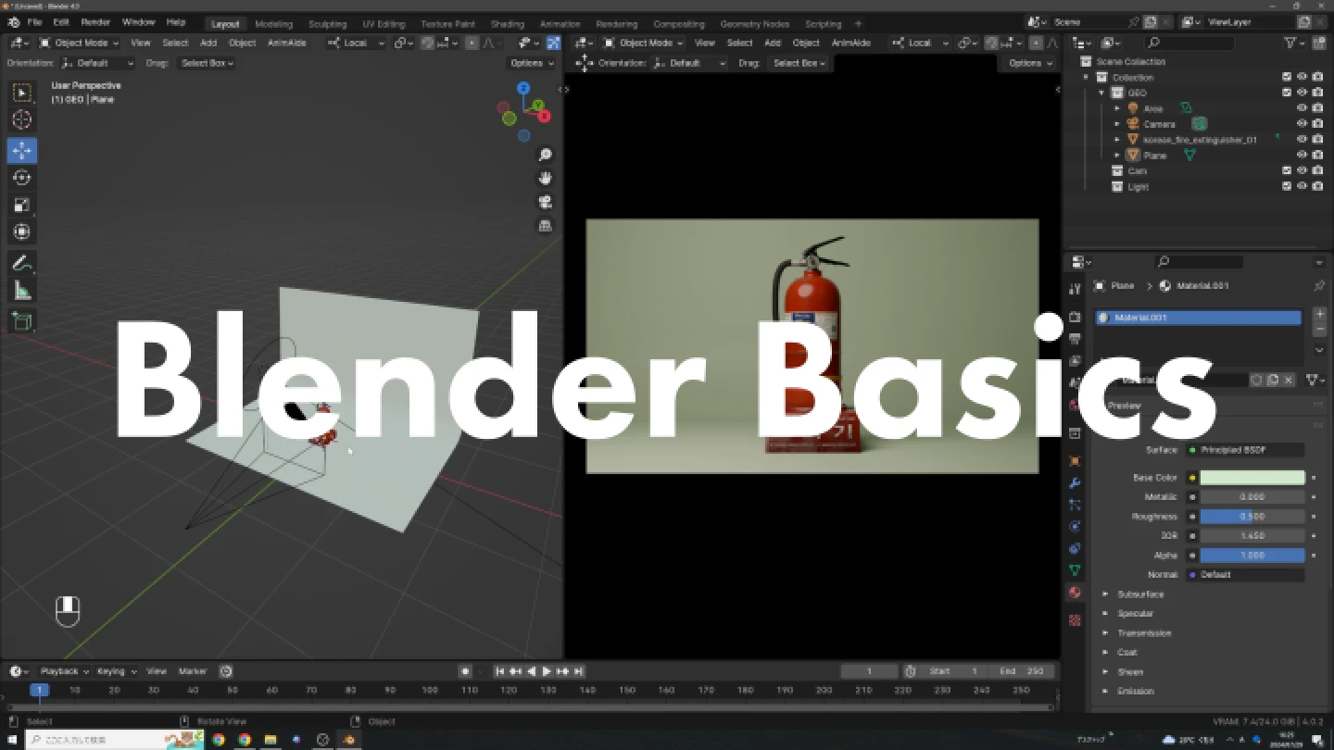Open the File menu
Image resolution: width=1334 pixels, height=750 pixels.
[x=34, y=22]
